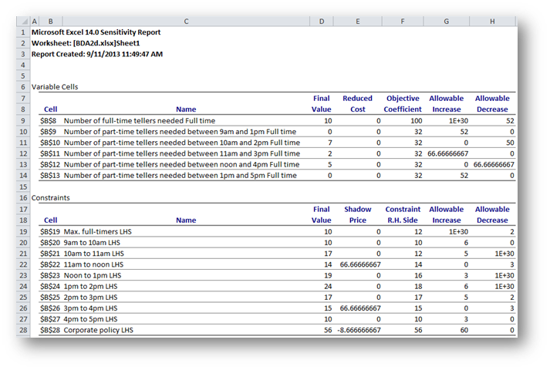Image resolution: width=550 pixels, height=370 pixels.
Task: Click 'Constraint R.H. Side' column heading
Action: pos(403,215)
